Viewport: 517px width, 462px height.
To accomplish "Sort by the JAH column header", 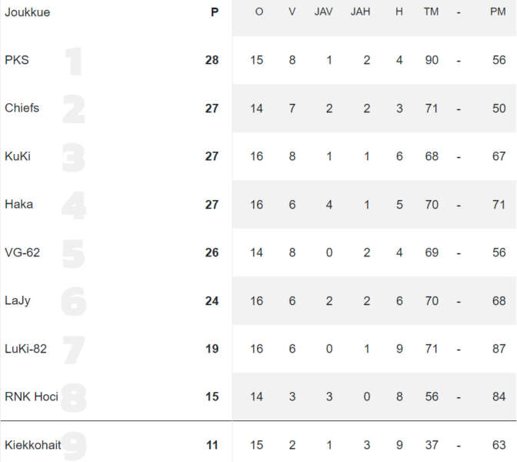I will pos(360,12).
